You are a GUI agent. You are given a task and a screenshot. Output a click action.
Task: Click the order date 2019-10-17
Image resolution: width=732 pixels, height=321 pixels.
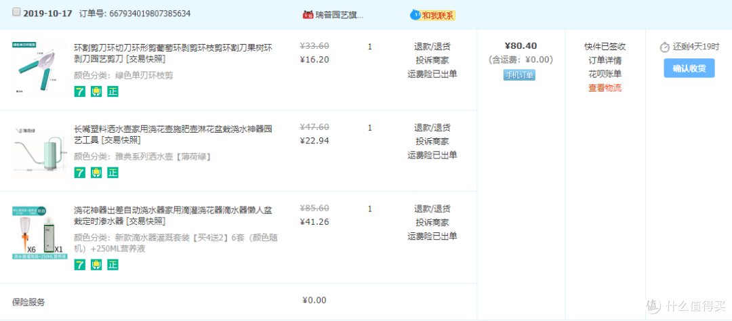(47, 13)
